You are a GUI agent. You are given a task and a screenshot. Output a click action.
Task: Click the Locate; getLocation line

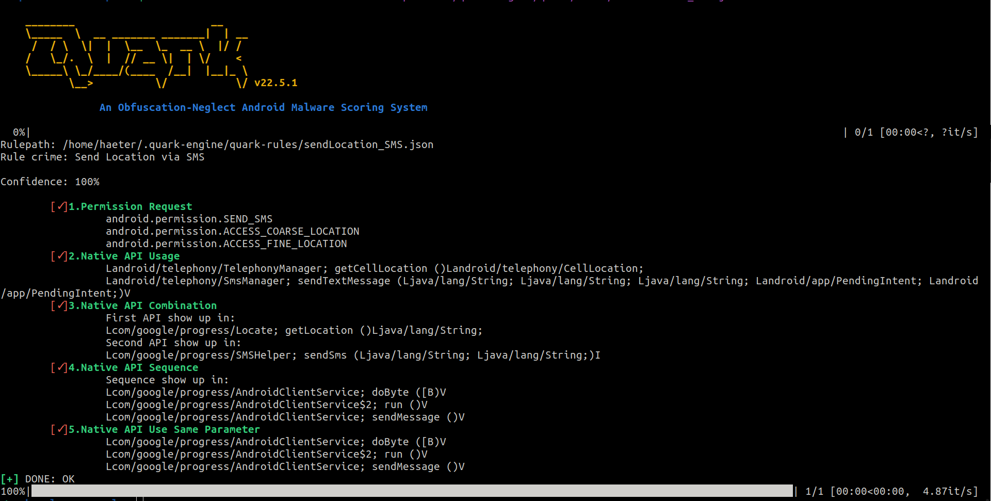coord(295,330)
